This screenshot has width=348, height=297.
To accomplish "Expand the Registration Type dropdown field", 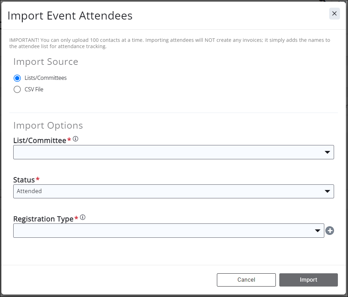I will 164,231.
